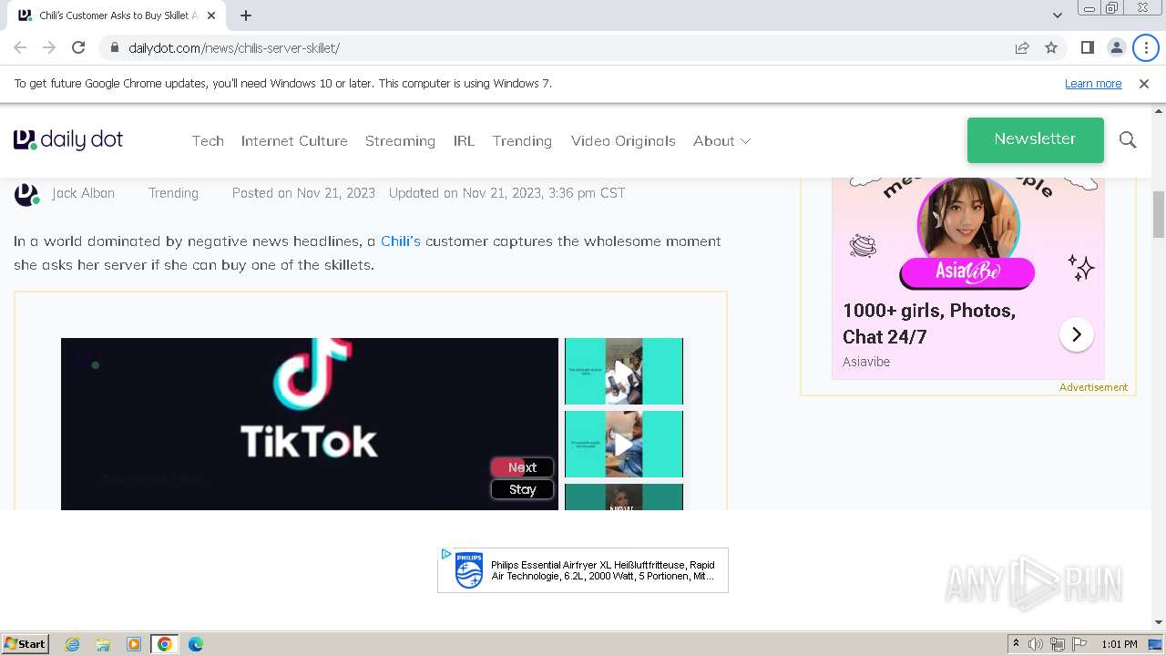This screenshot has width=1166, height=656.
Task: Open the Video Originals section
Action: [623, 140]
